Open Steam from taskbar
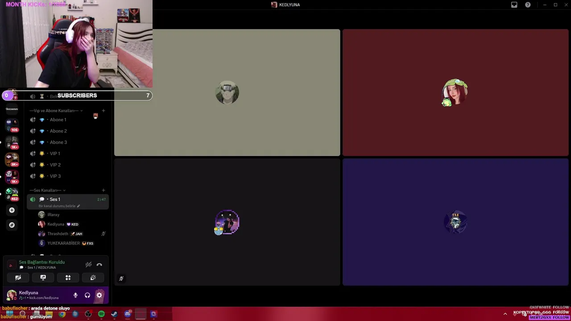This screenshot has width=571, height=321. tap(114, 314)
